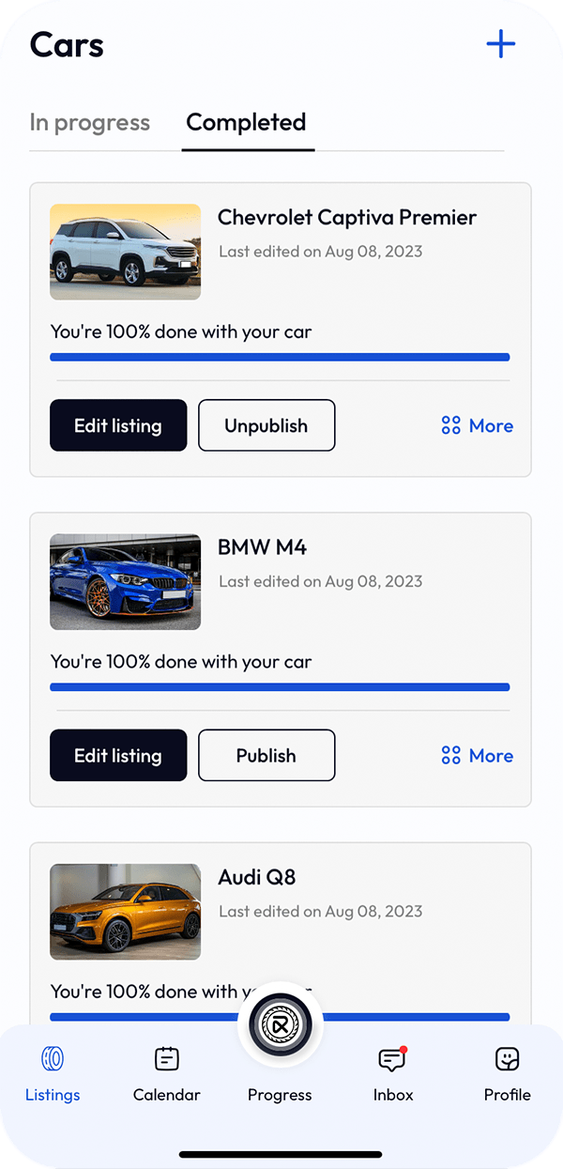Open More options for the BMW M4
This screenshot has width=563, height=1169.
click(477, 755)
